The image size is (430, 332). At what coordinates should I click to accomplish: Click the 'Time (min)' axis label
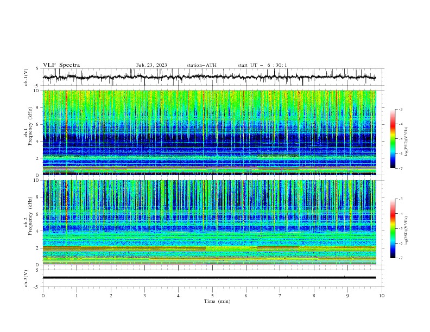click(217, 301)
